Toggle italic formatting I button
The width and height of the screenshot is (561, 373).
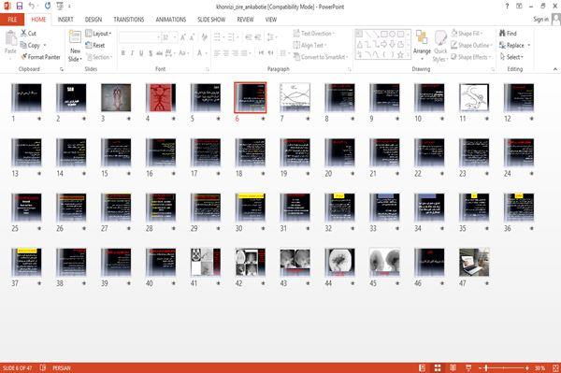tap(132, 53)
